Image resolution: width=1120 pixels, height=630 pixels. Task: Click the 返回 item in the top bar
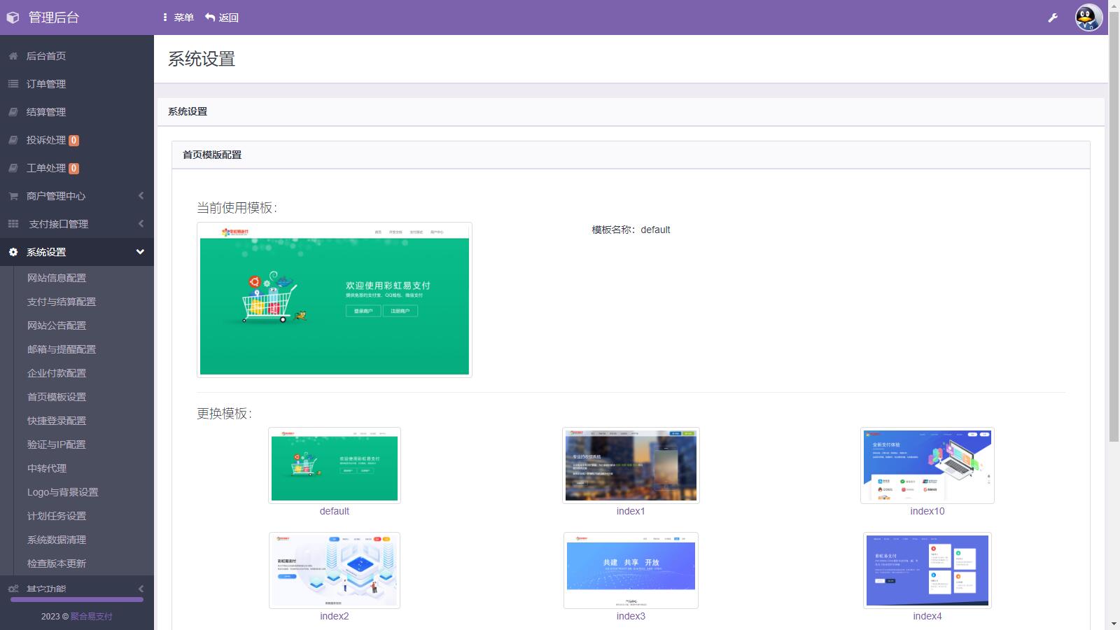tap(228, 17)
